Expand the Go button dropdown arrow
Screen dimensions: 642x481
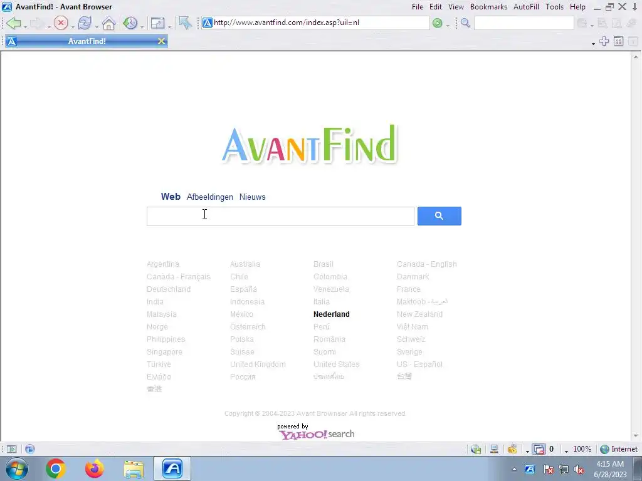[x=448, y=25]
